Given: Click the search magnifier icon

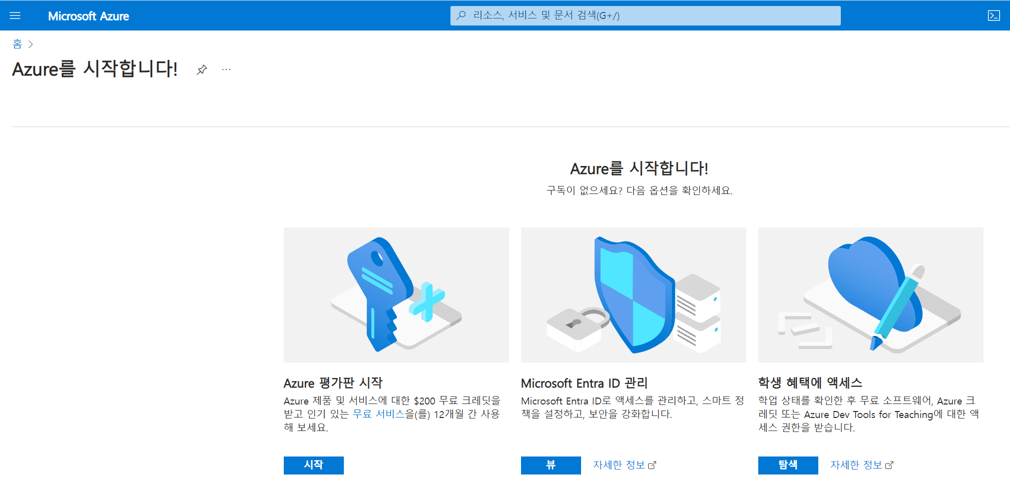Looking at the screenshot, I should tap(461, 15).
